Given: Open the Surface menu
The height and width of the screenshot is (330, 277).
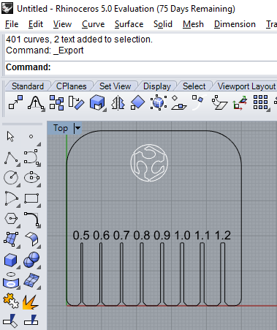Looking at the screenshot, I should 129,24.
